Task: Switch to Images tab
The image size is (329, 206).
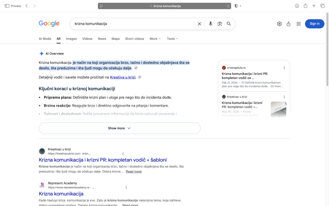Action: [71, 39]
